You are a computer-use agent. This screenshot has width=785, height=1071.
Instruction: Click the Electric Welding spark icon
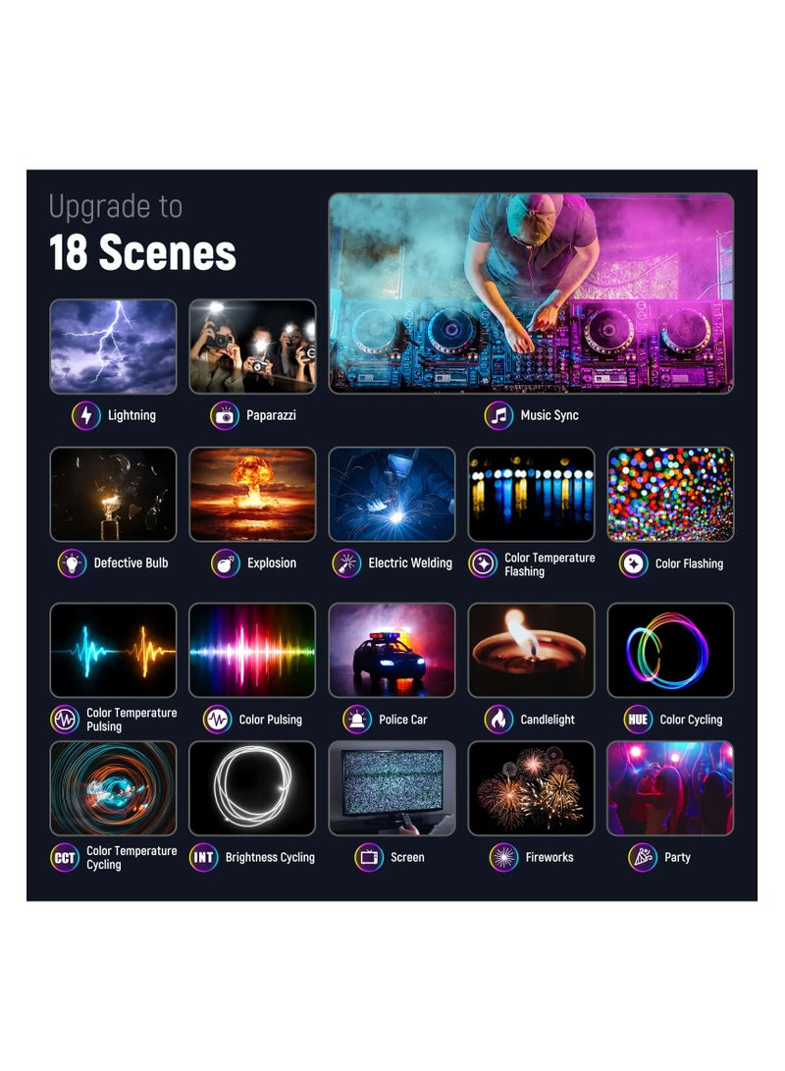[x=346, y=563]
